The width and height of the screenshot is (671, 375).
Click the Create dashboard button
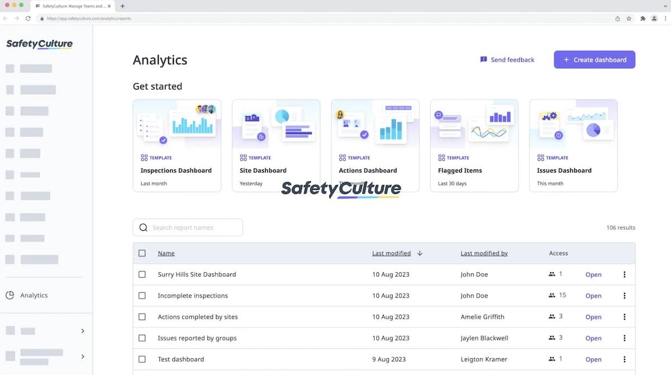pos(594,60)
